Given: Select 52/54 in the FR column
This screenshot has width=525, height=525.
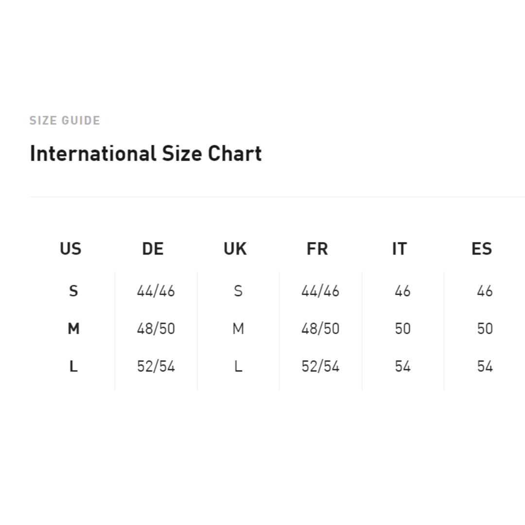Looking at the screenshot, I should coord(320,366).
